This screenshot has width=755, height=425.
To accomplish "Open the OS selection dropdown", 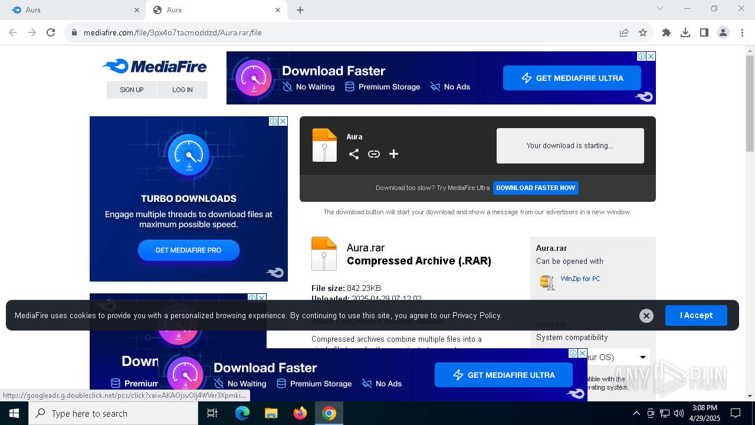I will point(593,357).
